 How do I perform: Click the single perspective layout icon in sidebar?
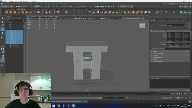point(2,49)
